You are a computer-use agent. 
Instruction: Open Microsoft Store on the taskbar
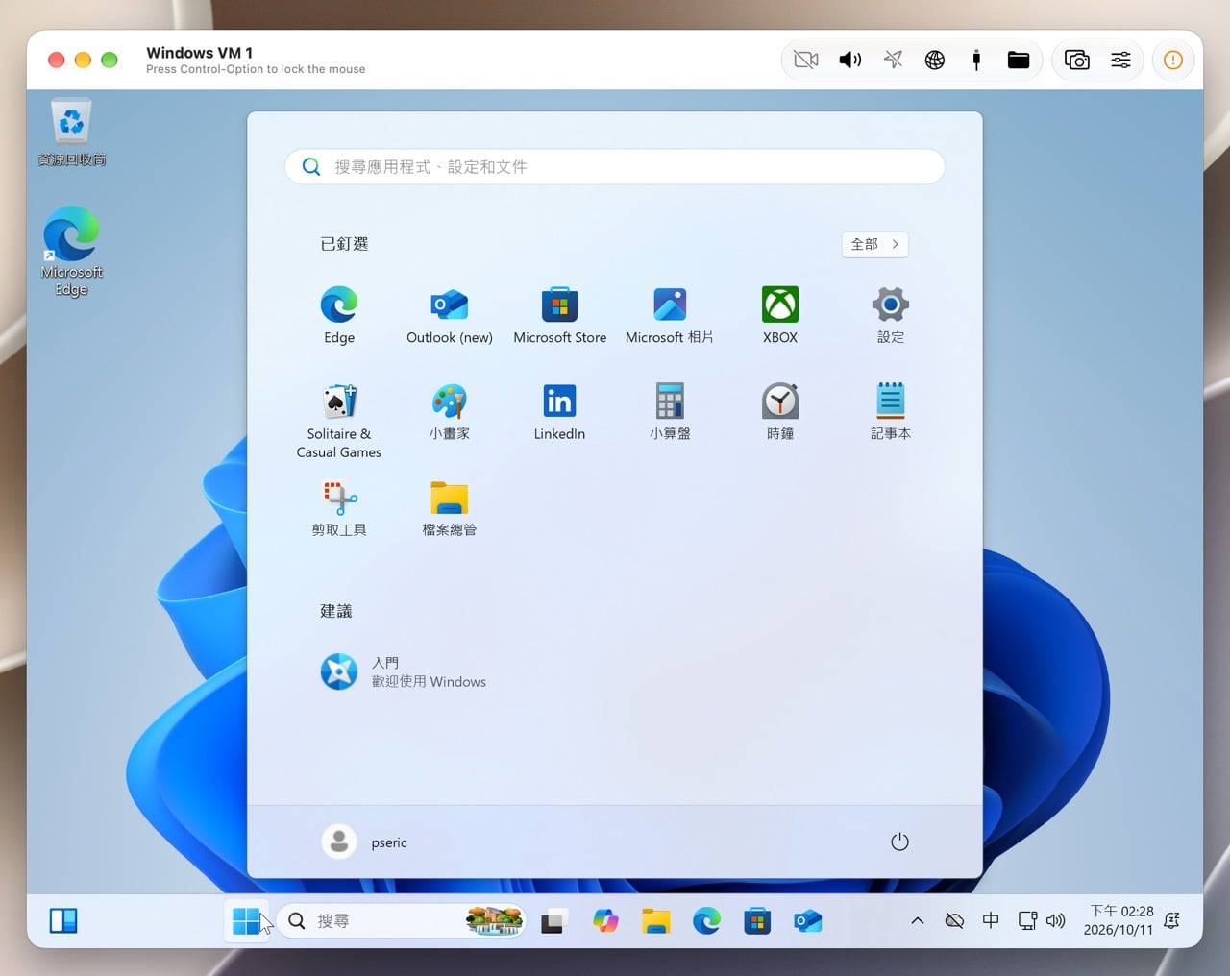757,921
